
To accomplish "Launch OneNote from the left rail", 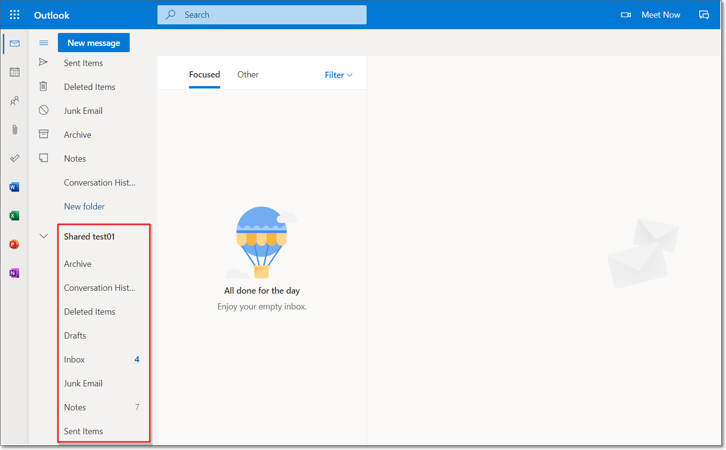I will [14, 273].
